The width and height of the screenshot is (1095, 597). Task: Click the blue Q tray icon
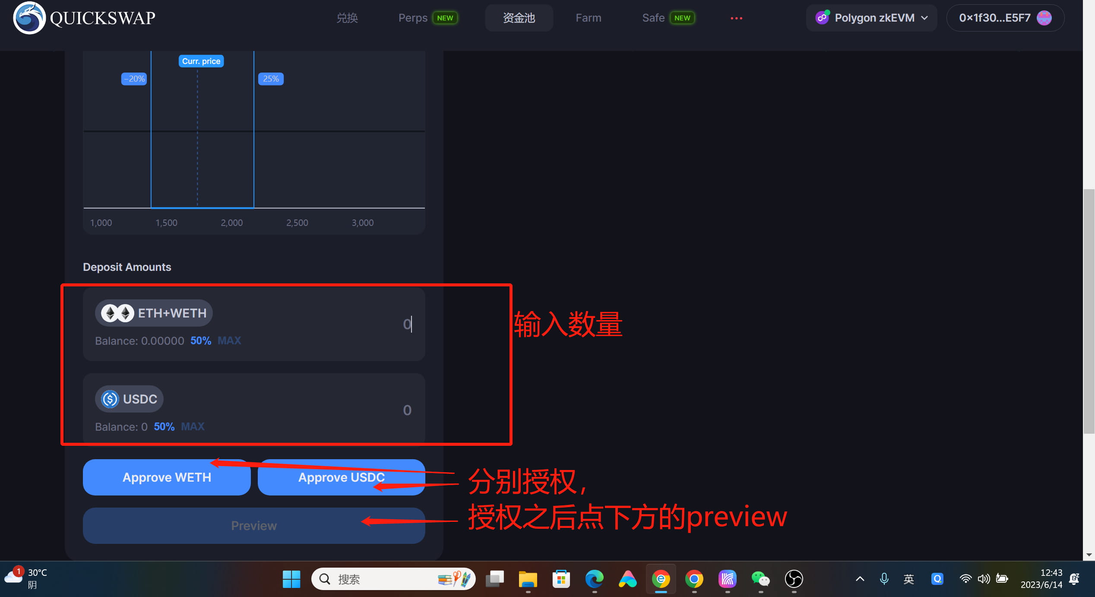(937, 579)
